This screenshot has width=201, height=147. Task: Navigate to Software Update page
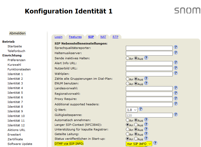pyautogui.click(x=20, y=144)
